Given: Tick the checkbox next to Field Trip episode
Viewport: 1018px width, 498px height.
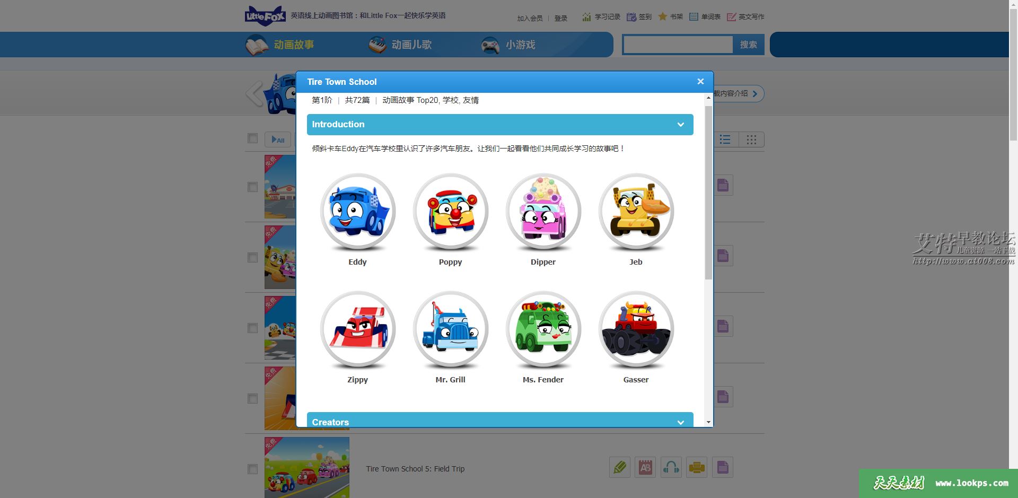Looking at the screenshot, I should (252, 469).
